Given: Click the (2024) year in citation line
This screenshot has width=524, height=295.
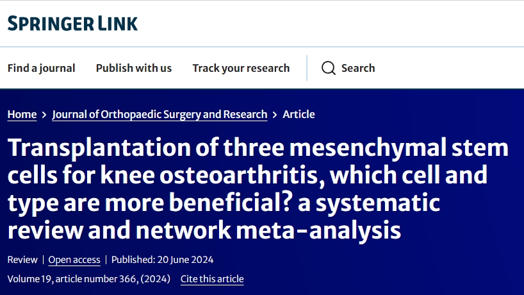Looking at the screenshot, I should [x=155, y=279].
